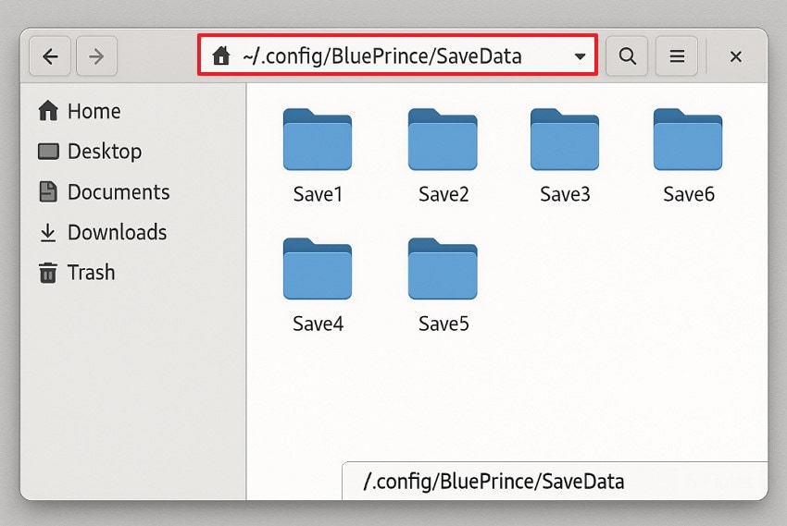Select the Save3 folder

565,156
